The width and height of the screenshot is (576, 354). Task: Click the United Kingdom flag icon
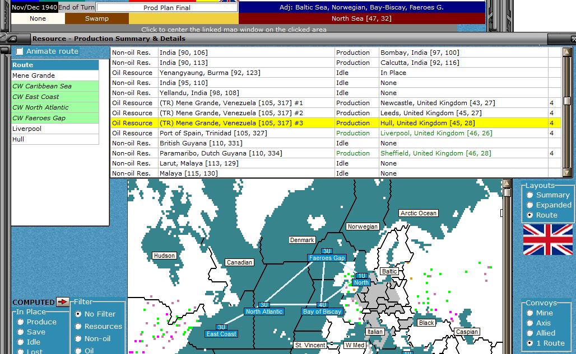[x=548, y=240]
